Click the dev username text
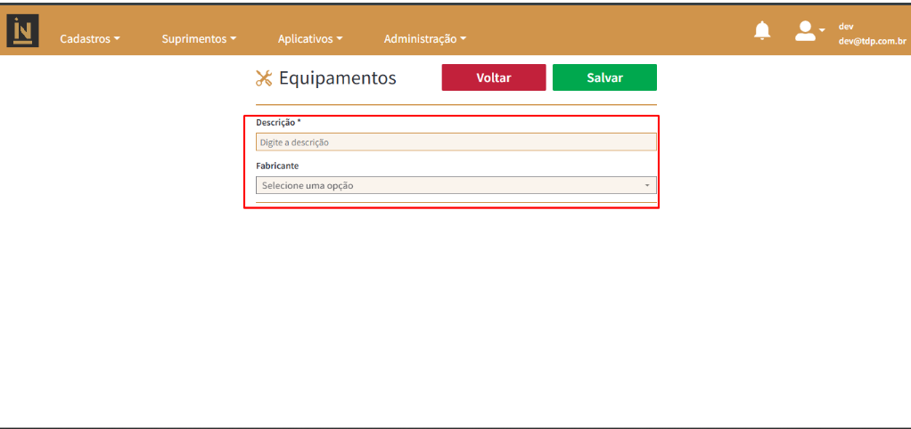Screen dimensions: 911x429 846,27
